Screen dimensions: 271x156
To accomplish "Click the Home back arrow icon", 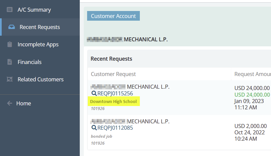I will point(10,103).
